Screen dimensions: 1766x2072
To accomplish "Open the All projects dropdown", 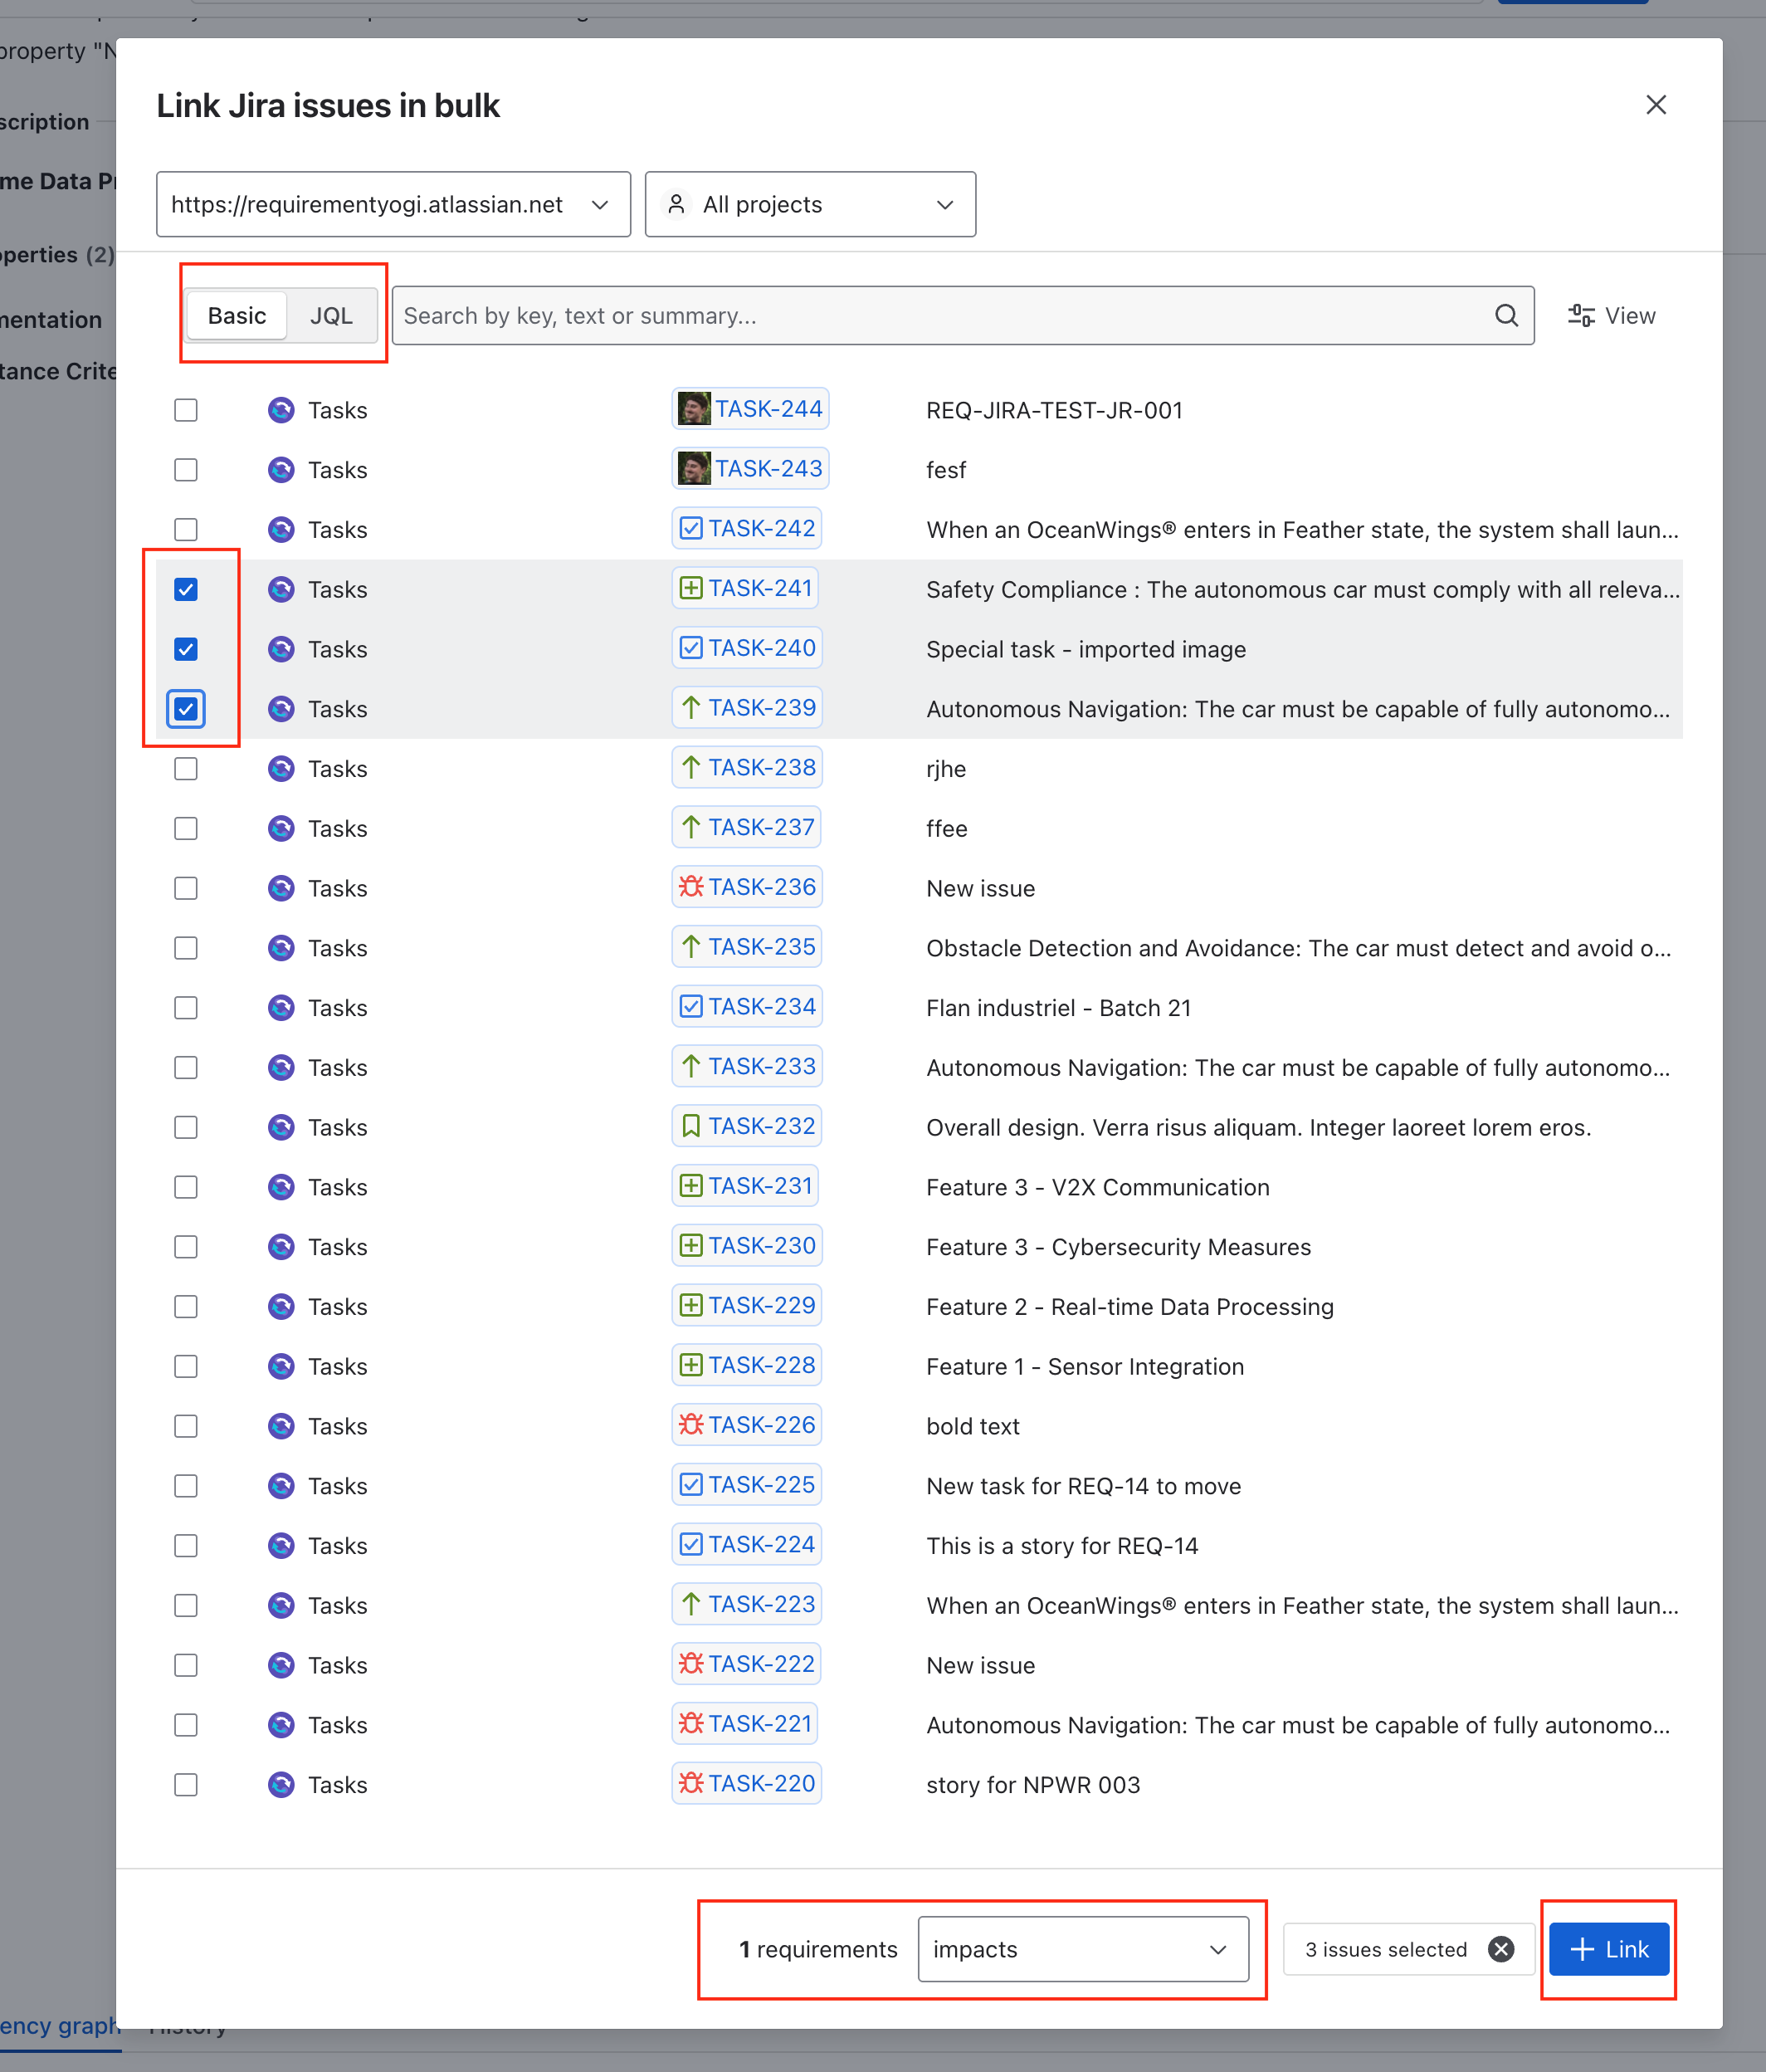I will [x=811, y=204].
